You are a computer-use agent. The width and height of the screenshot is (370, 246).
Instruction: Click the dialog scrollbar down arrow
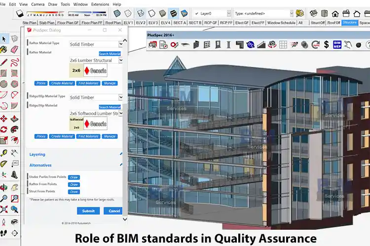point(125,219)
